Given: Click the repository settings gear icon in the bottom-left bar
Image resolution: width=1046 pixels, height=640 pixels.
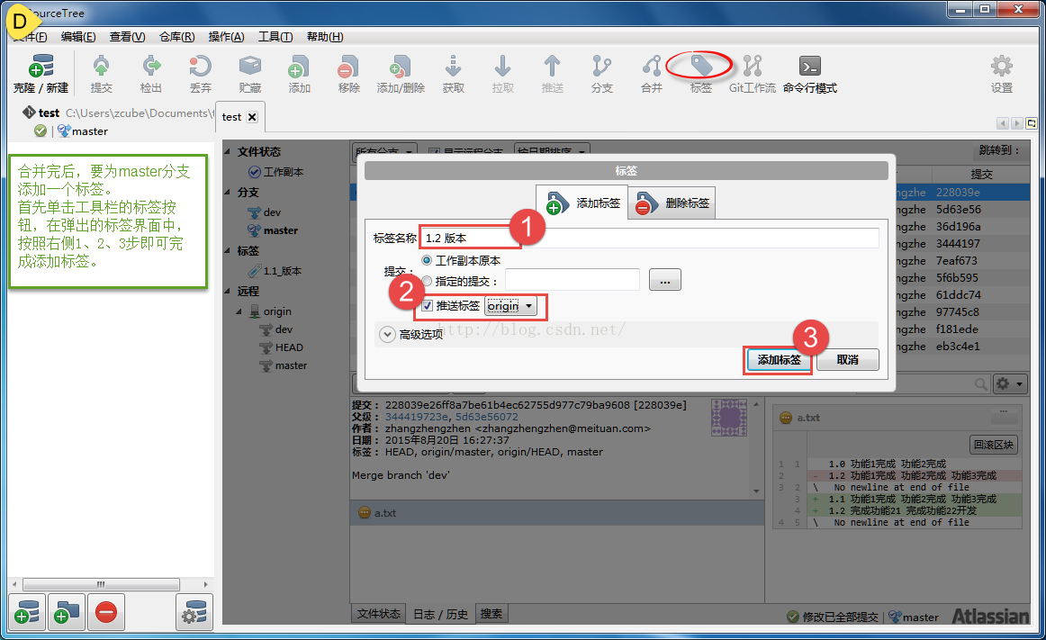Looking at the screenshot, I should click(x=194, y=612).
